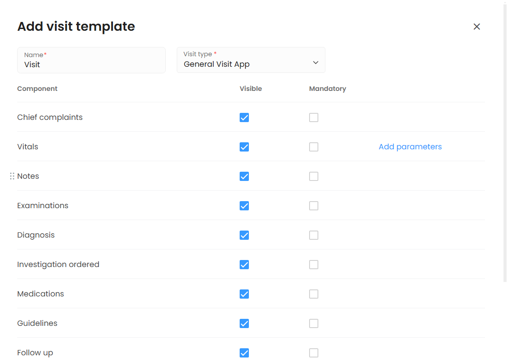Grab the drag handle beside Notes
The height and width of the screenshot is (361, 507).
pyautogui.click(x=12, y=176)
